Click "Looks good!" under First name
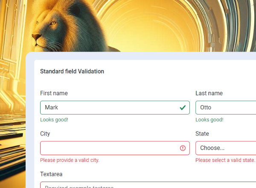 pyautogui.click(x=54, y=120)
